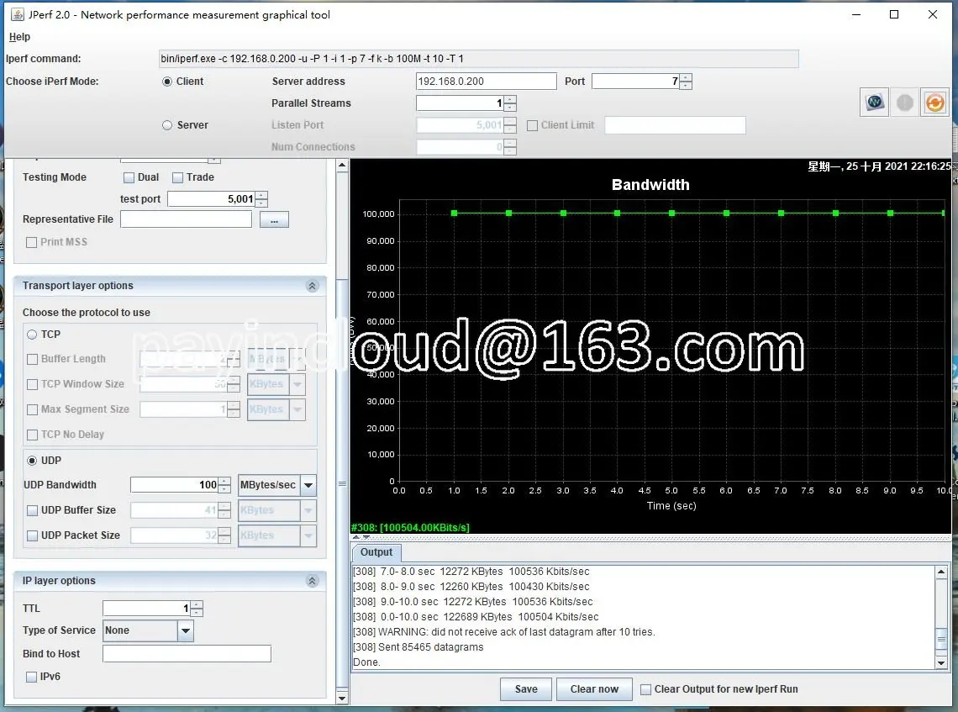Screen dimensions: 958x712
Task: Select the Client mode radio button
Action: (166, 82)
